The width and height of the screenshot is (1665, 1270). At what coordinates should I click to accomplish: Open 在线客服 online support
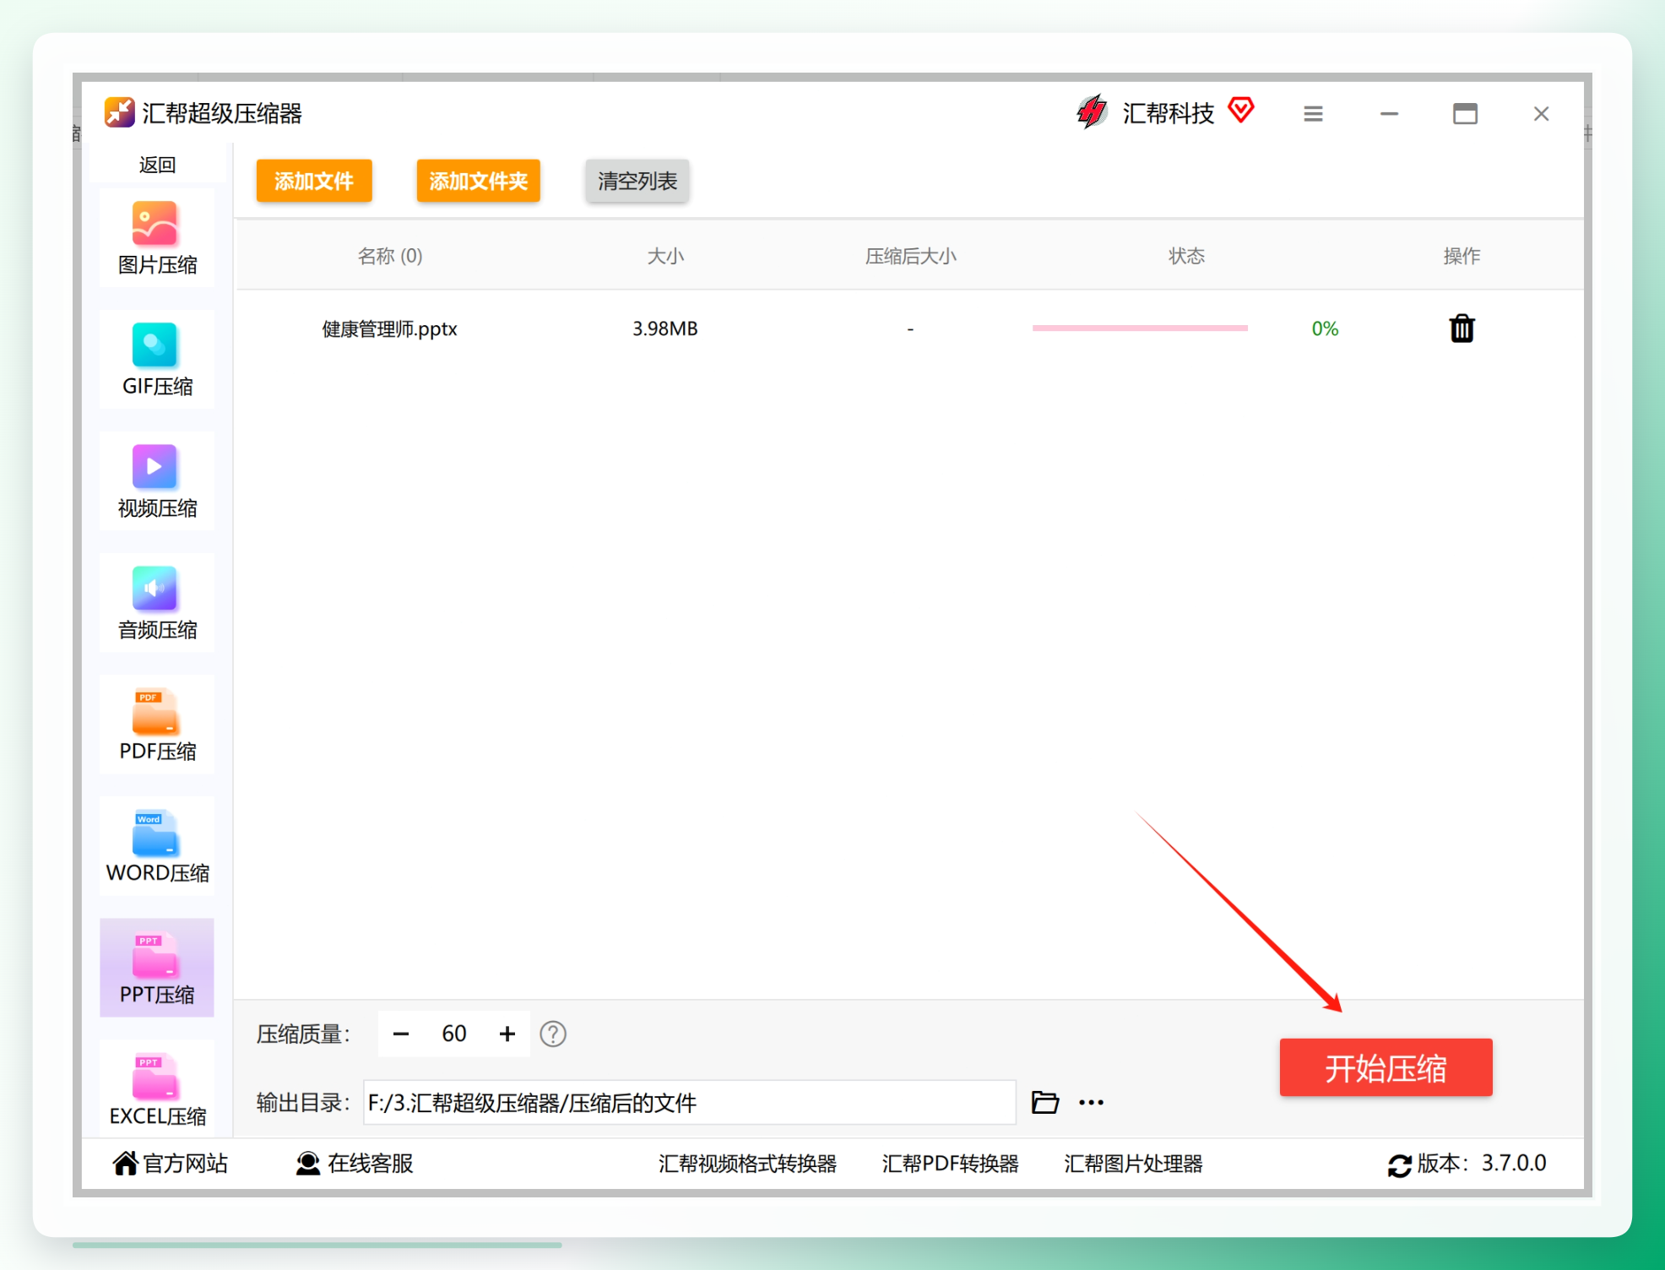[x=355, y=1164]
